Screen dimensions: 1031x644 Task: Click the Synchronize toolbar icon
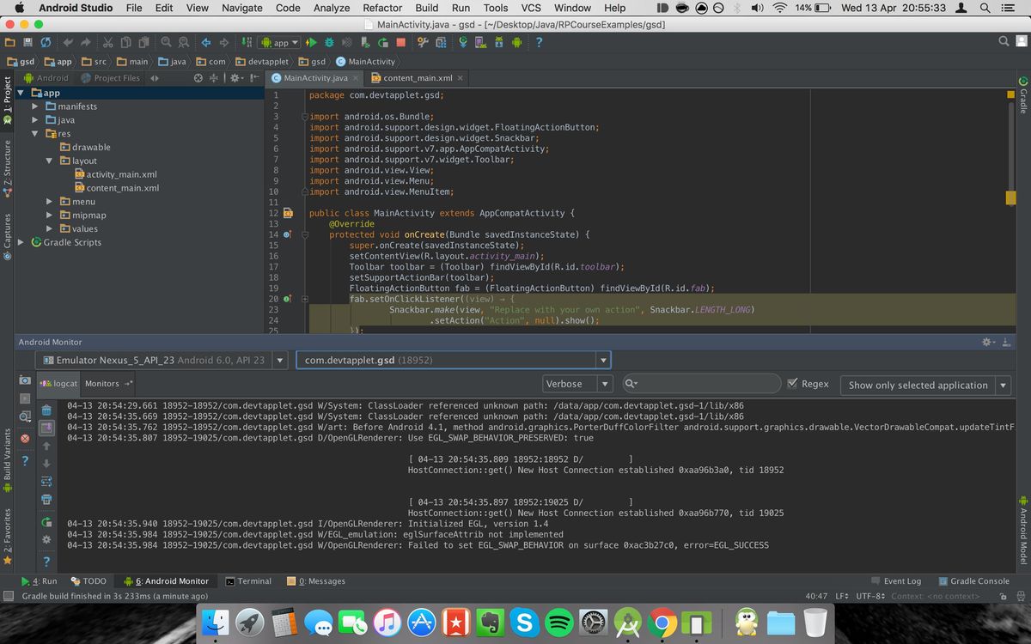click(x=46, y=42)
